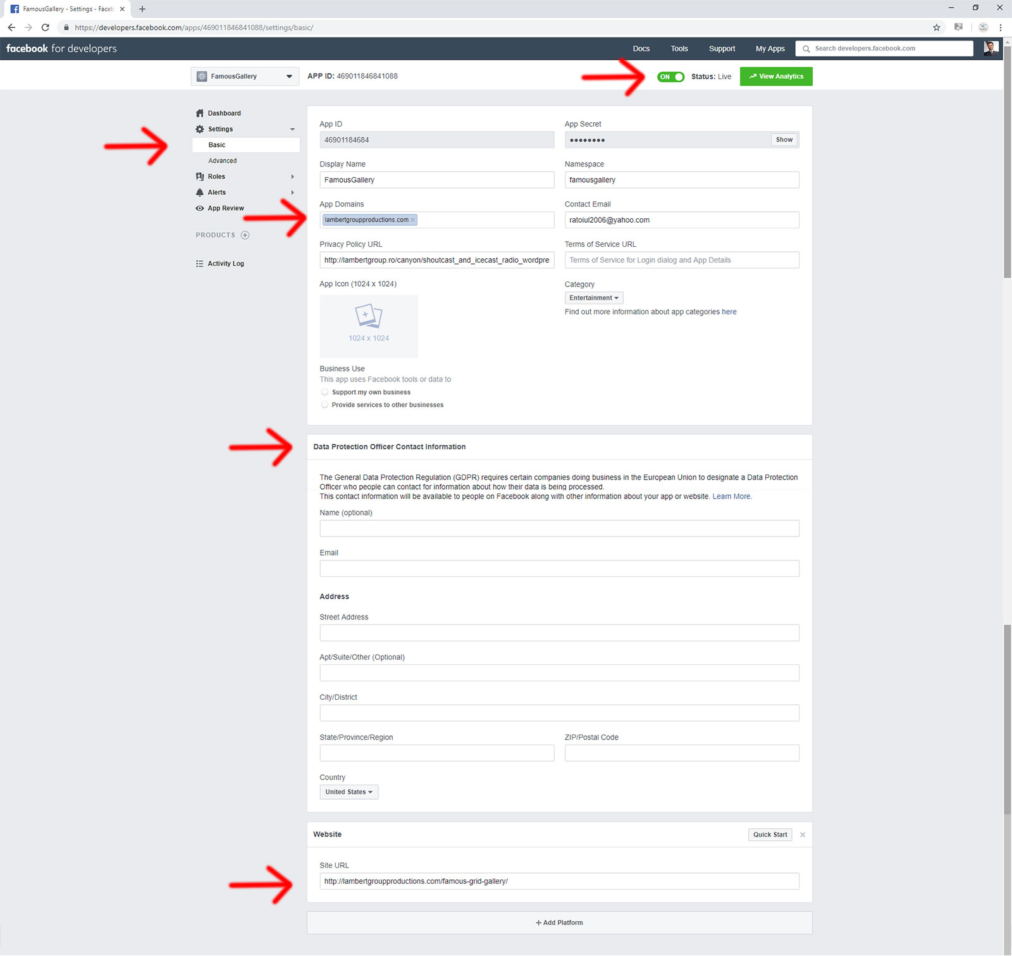1012x956 pixels.
Task: Open the FamousGallery app selector dropdown
Action: (245, 77)
